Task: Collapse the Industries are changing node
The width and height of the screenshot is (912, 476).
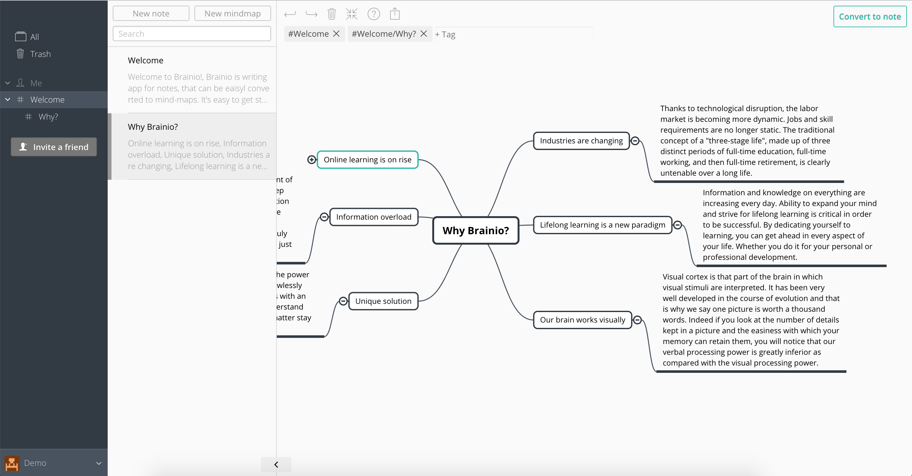Action: (635, 141)
